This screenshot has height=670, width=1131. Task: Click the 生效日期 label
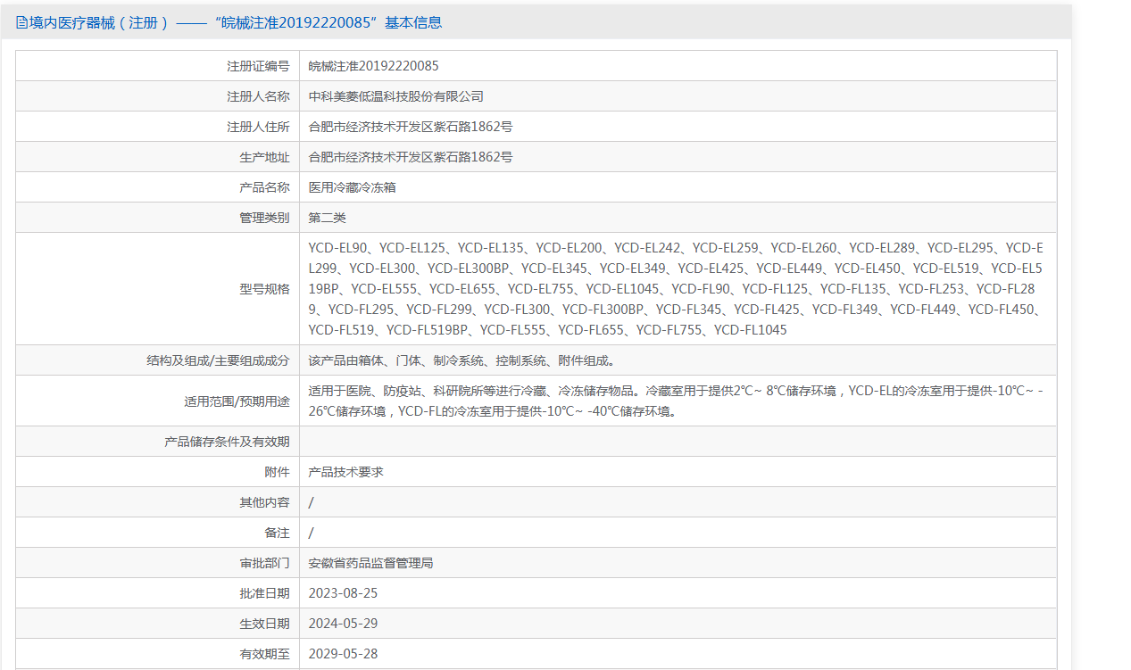(x=264, y=624)
